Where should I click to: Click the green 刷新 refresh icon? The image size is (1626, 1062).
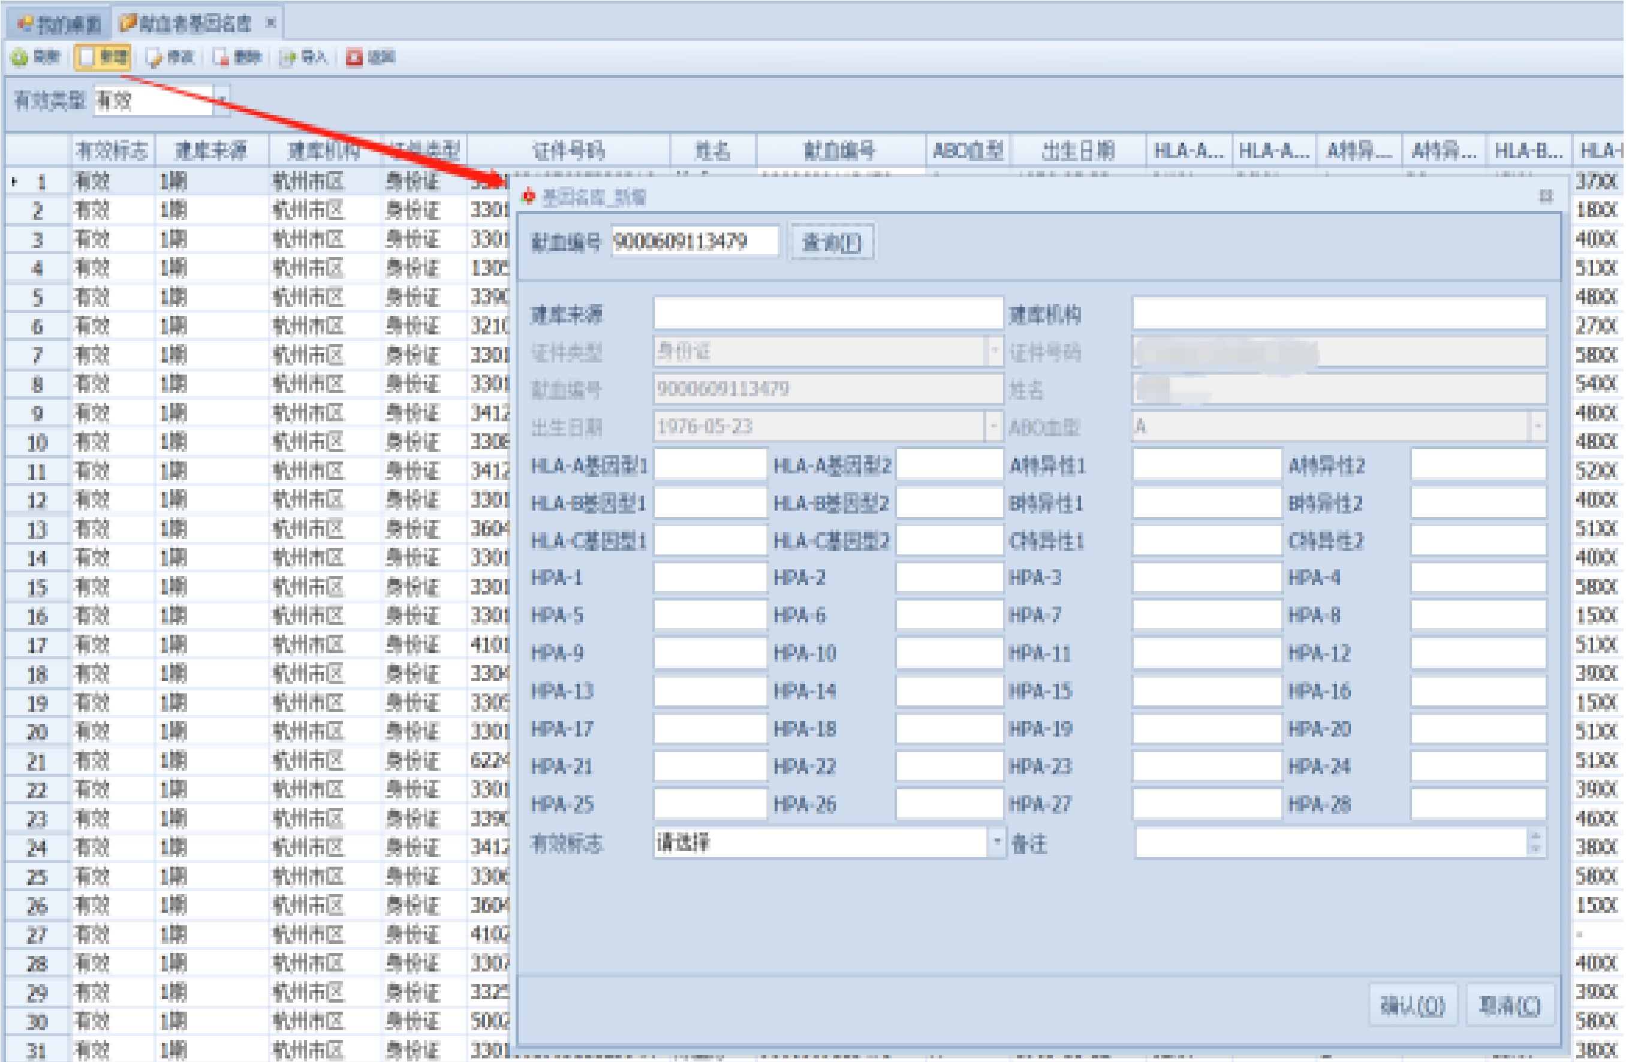(x=20, y=58)
